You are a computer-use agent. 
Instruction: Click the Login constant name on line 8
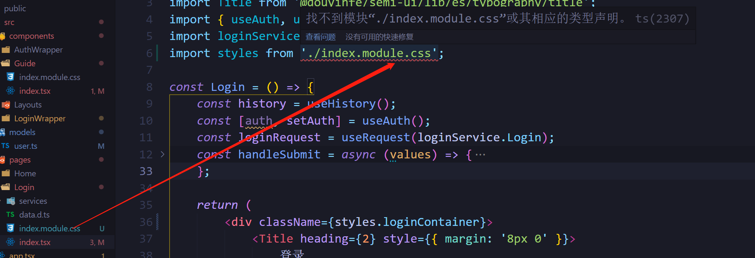click(x=228, y=87)
